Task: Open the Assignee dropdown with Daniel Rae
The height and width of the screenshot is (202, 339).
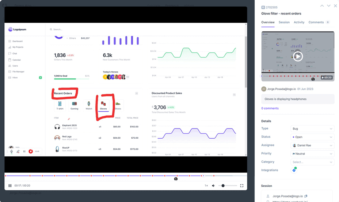Action: pos(312,145)
